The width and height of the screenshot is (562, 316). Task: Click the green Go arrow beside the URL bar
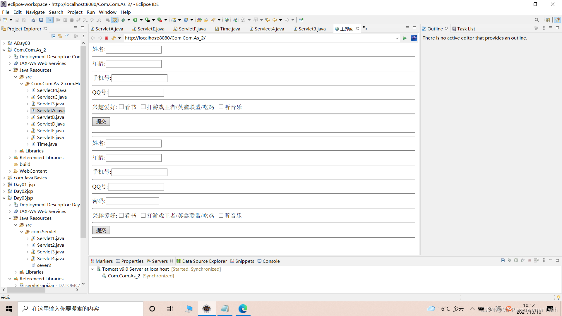tap(405, 38)
